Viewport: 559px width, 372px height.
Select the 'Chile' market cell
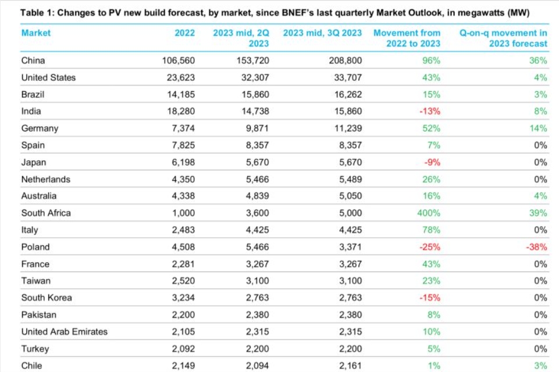tap(32, 366)
